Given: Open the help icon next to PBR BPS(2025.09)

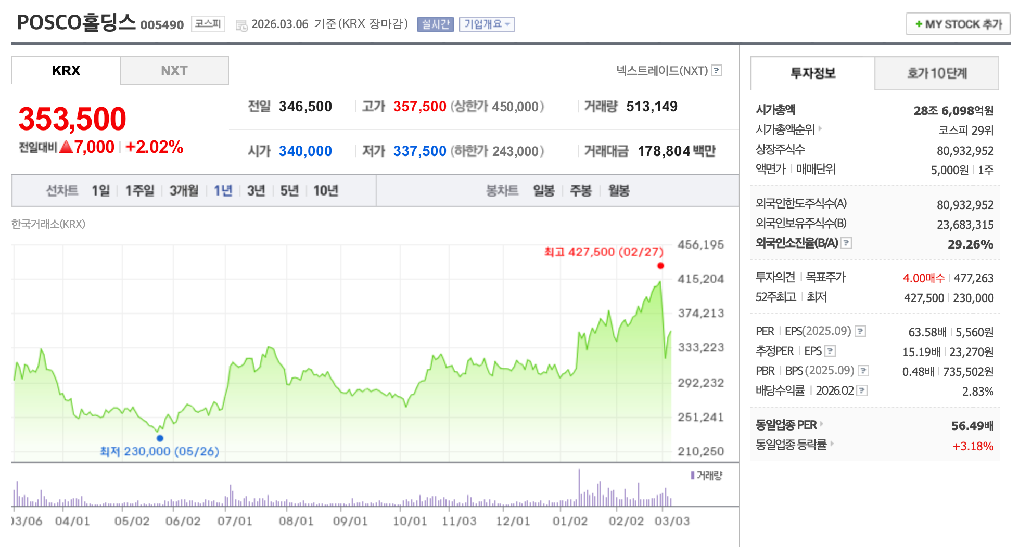Looking at the screenshot, I should click(863, 371).
